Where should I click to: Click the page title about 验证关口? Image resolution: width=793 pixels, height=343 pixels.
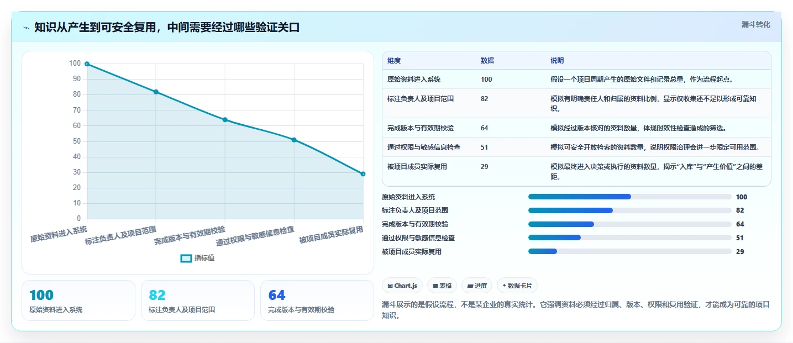tap(167, 27)
